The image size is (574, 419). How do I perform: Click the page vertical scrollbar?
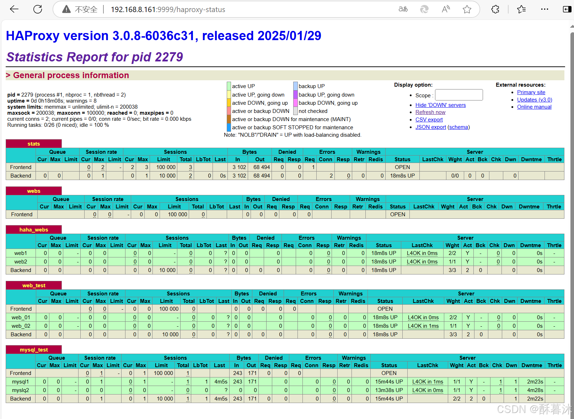click(572, 220)
